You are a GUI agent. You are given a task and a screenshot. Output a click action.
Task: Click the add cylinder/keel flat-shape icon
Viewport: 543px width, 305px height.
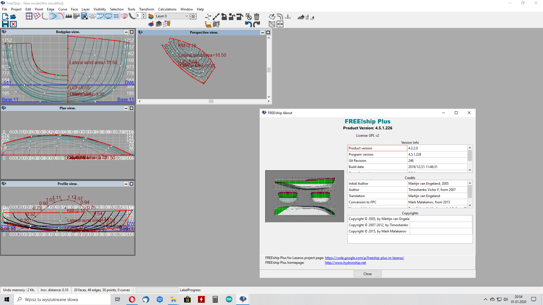tap(301, 17)
